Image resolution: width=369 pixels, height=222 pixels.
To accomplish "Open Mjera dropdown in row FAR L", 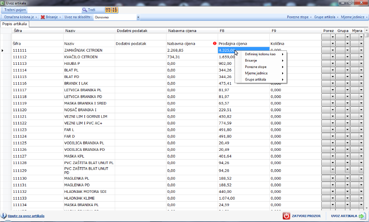I will [361, 130].
